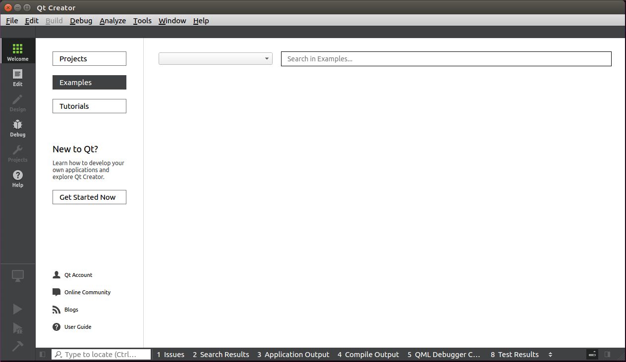Toggle the progress details button
Screen dimensions: 626x362
point(592,355)
